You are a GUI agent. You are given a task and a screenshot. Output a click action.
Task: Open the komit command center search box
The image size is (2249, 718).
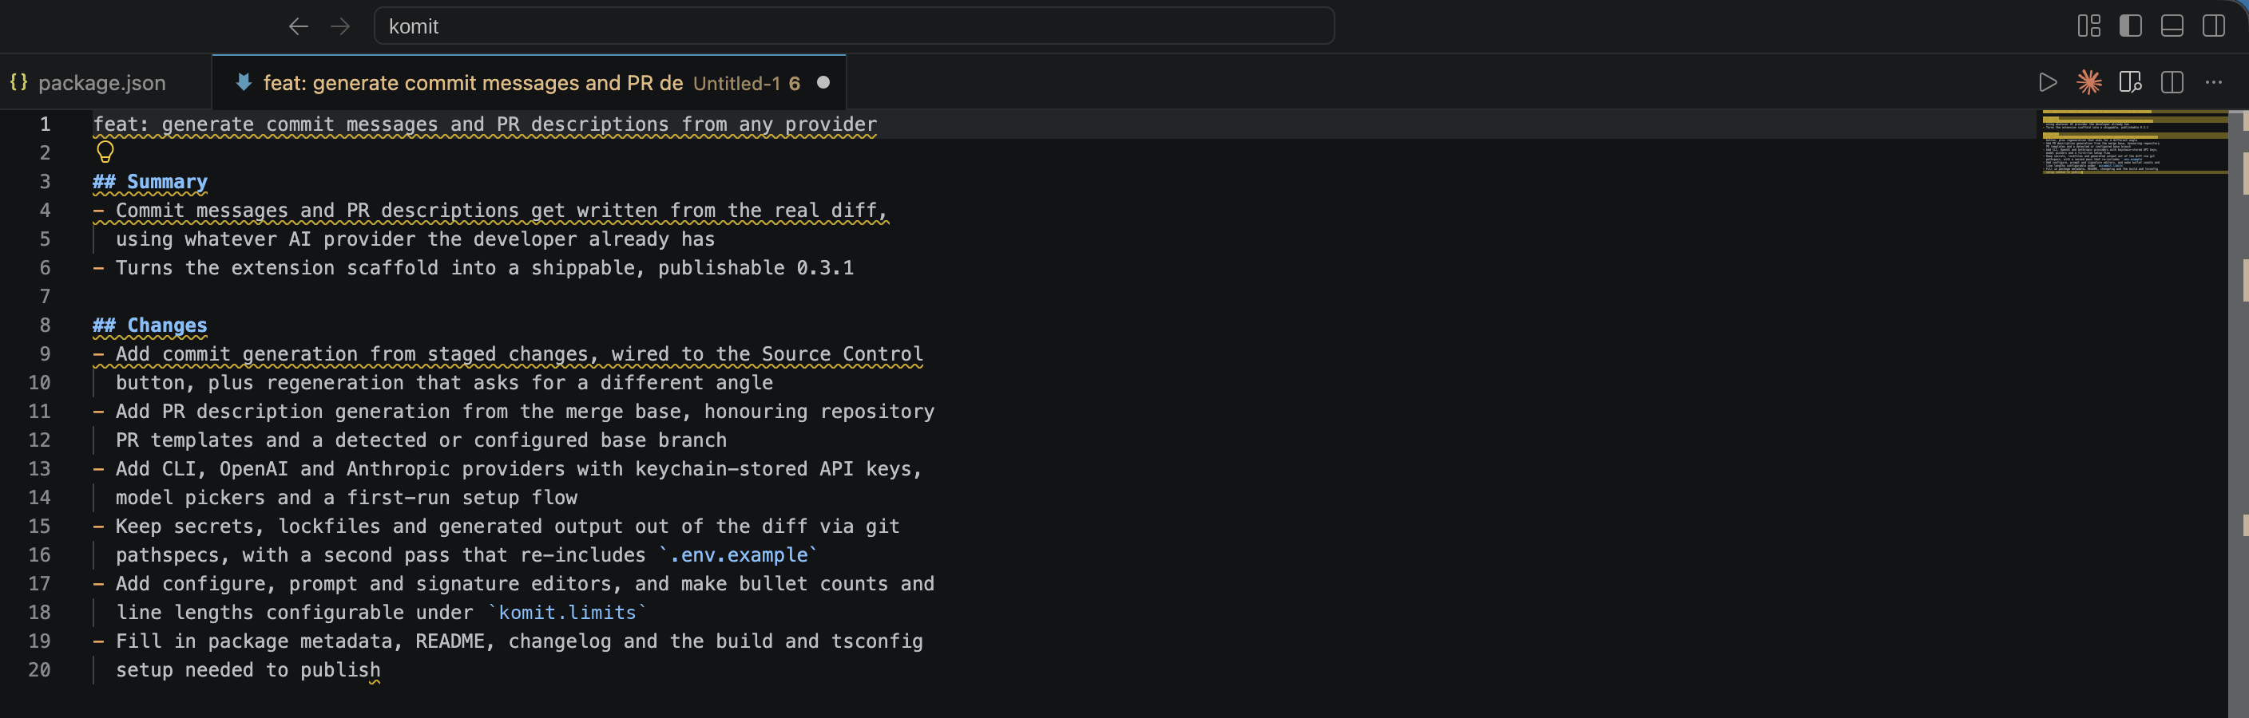pyautogui.click(x=853, y=26)
